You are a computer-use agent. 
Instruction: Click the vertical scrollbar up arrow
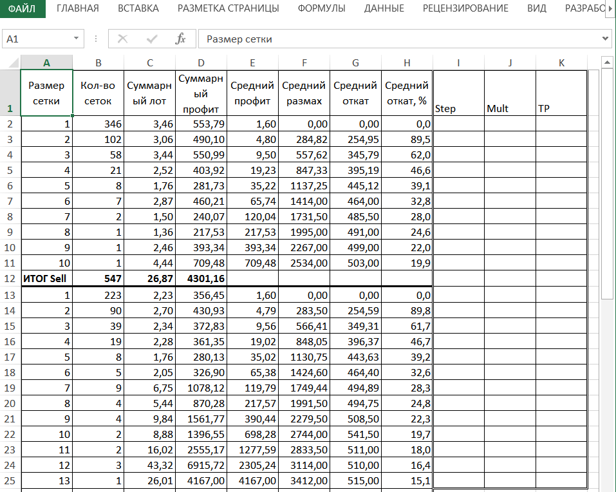[607, 62]
